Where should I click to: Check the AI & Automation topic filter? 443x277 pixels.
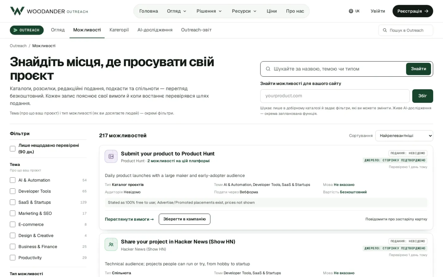click(x=13, y=180)
